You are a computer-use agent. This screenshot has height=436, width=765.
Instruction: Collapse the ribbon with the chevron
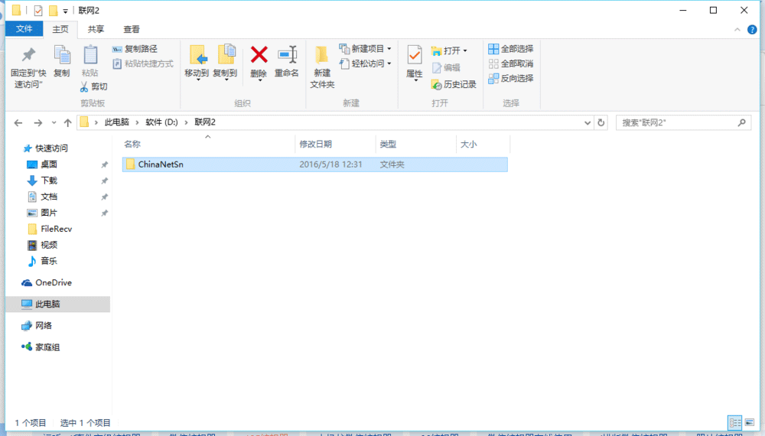click(x=737, y=30)
